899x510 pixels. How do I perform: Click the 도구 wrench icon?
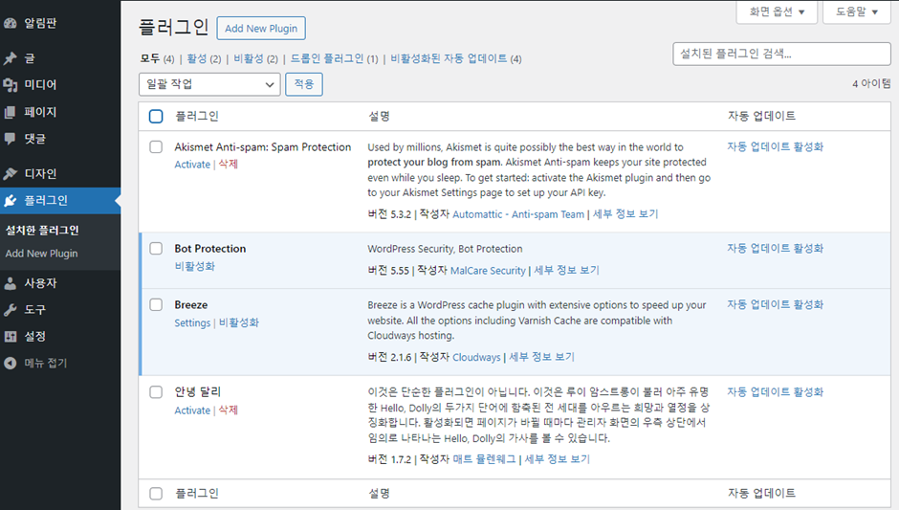click(11, 310)
